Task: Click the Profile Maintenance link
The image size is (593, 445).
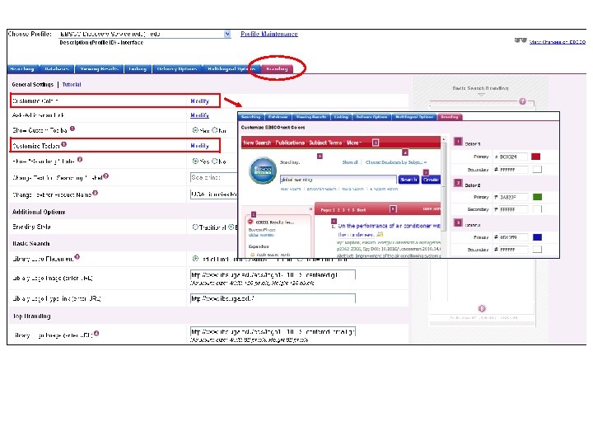Action: coord(269,34)
